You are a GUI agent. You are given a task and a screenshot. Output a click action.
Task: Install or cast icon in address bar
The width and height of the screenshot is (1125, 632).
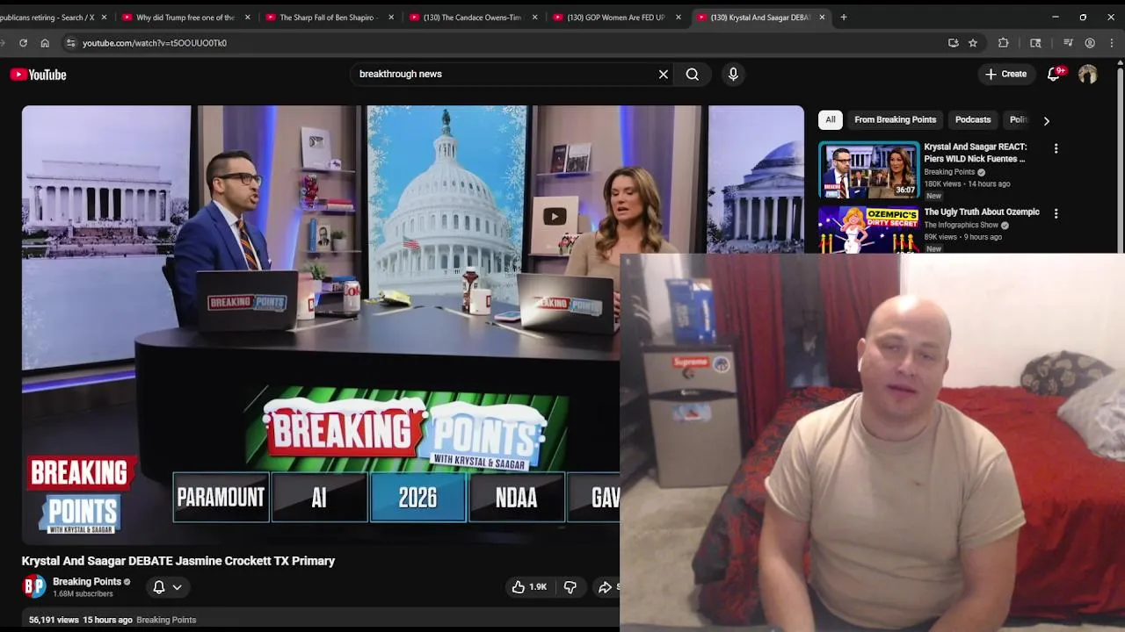[x=953, y=43]
